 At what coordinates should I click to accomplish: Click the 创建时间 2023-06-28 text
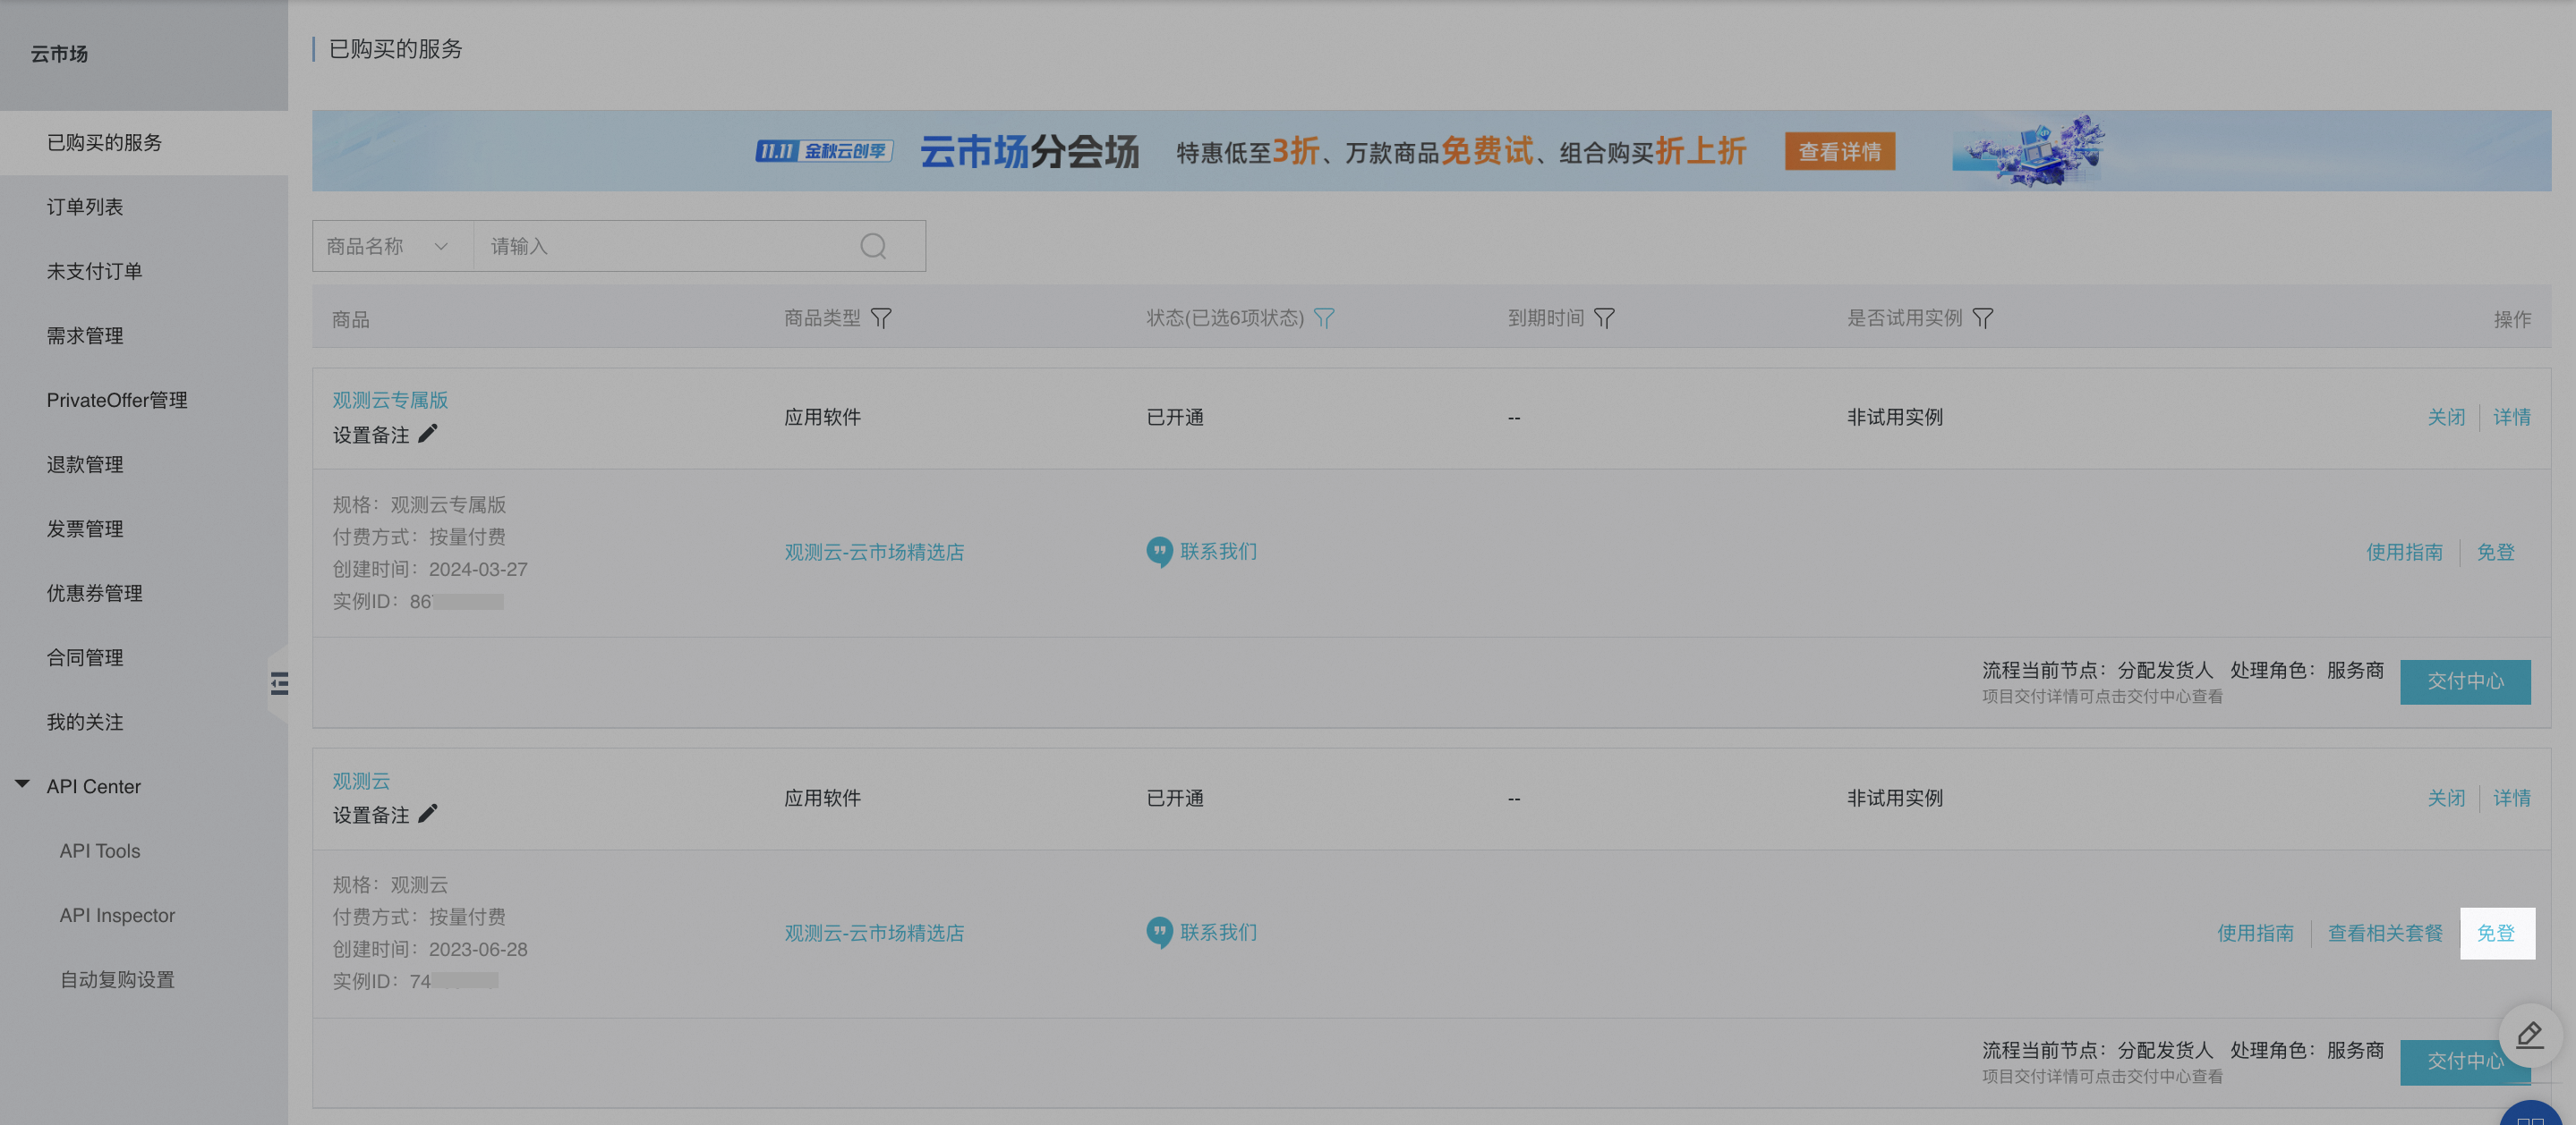[x=430, y=950]
